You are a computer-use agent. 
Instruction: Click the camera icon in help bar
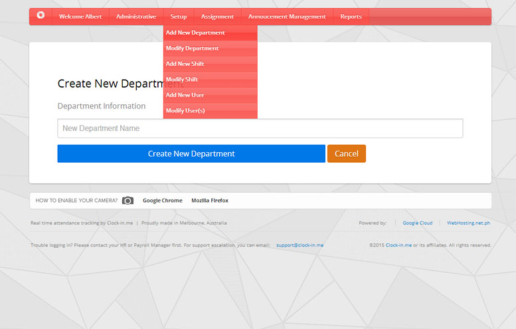click(128, 201)
